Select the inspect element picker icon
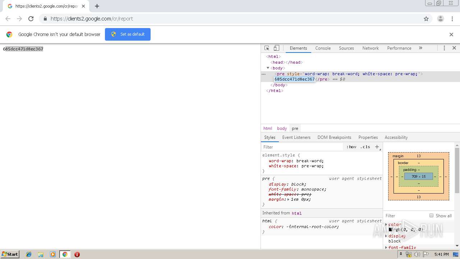Screen dimensions: 460x259 point(267,48)
